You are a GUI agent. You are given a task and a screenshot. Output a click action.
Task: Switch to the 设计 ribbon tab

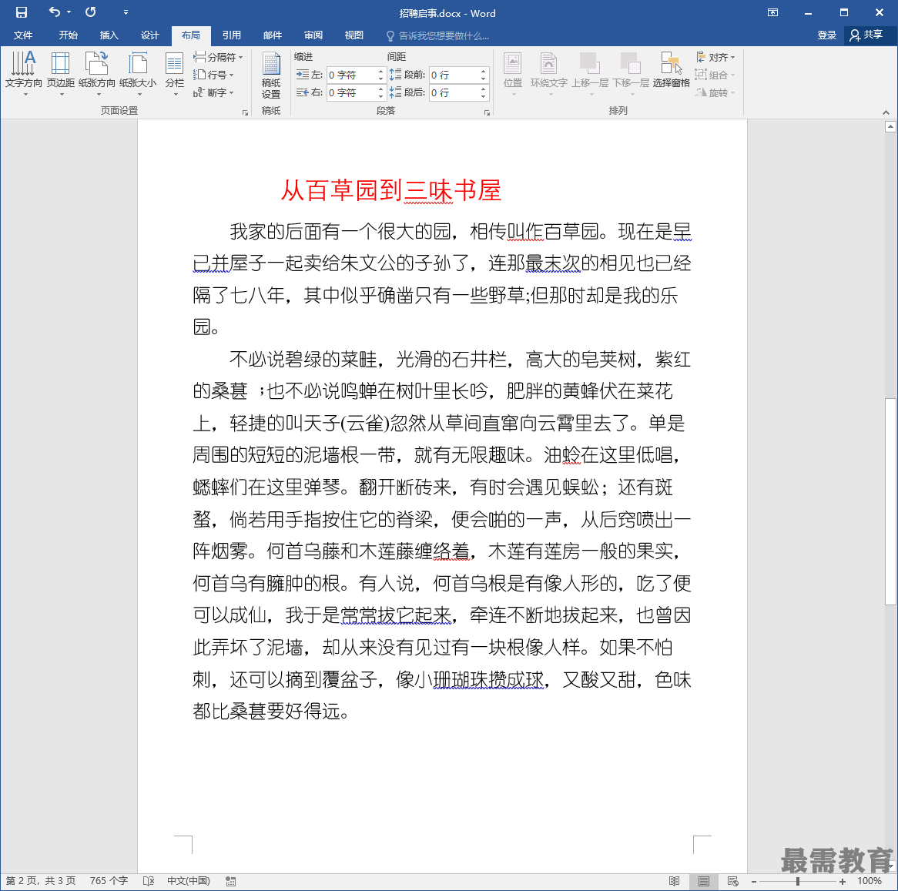[x=149, y=35]
